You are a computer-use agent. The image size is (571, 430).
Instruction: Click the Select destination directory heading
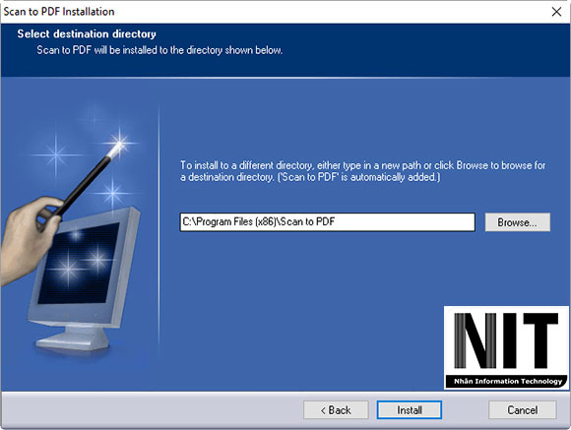[87, 33]
